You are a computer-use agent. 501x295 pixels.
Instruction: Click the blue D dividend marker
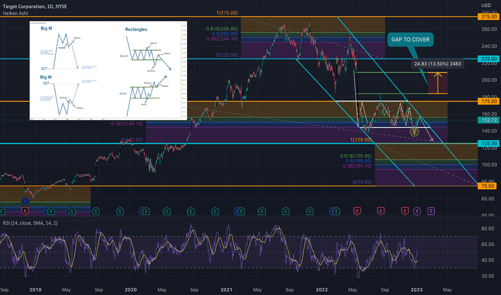(25, 201)
